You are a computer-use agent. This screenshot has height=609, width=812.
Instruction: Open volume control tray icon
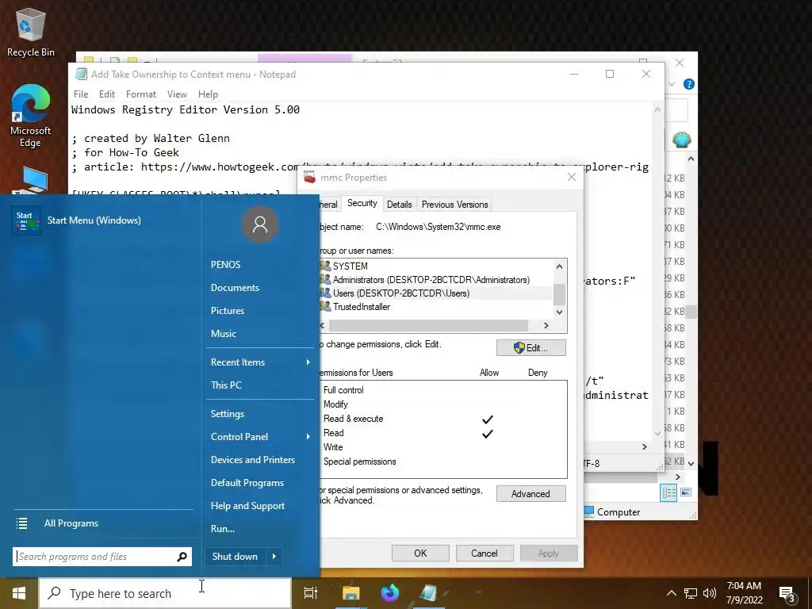pyautogui.click(x=710, y=593)
